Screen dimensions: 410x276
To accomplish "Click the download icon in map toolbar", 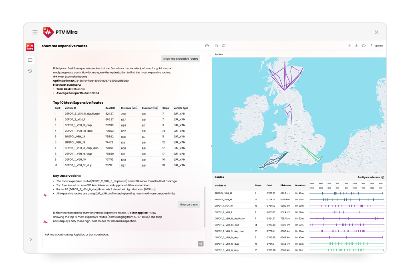I will [x=356, y=46].
